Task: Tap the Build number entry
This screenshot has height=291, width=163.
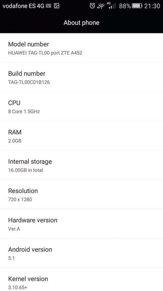Action: (81, 77)
